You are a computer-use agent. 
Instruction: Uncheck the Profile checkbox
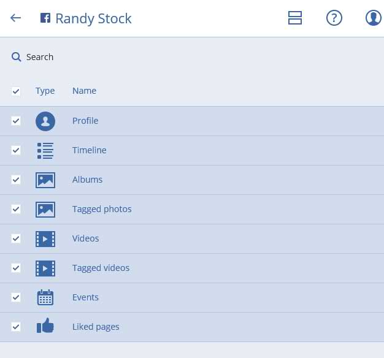(x=16, y=121)
